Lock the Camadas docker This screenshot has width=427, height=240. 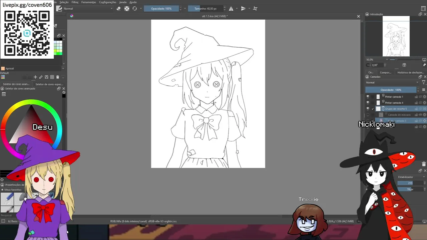click(367, 77)
